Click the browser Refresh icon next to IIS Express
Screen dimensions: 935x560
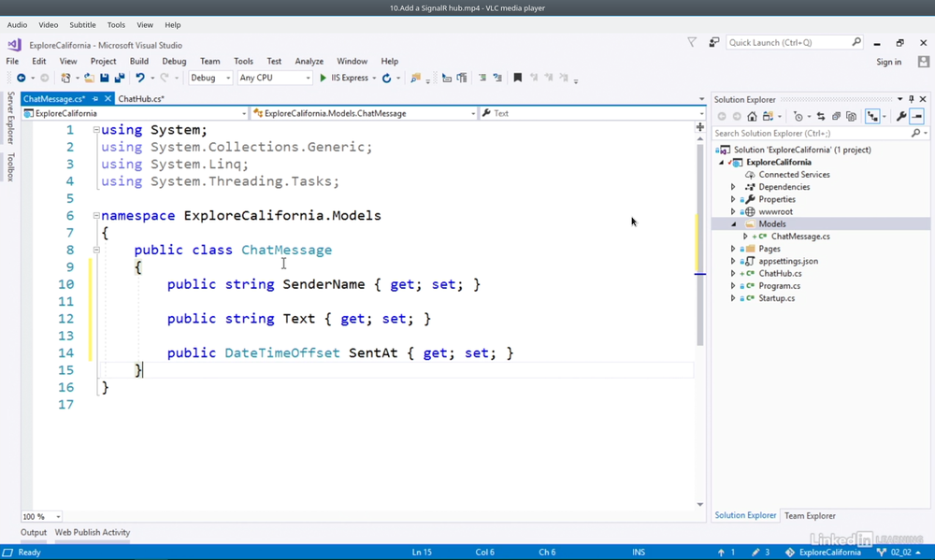(386, 79)
